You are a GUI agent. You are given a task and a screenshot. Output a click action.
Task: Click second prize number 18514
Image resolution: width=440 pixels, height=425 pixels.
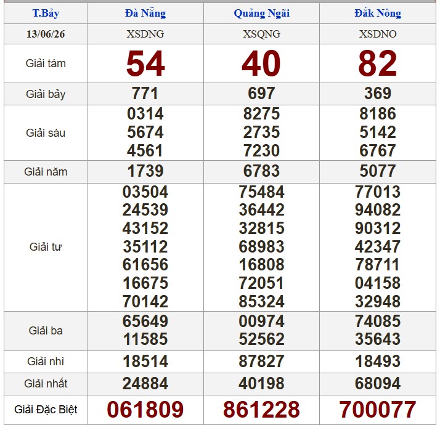click(x=145, y=362)
